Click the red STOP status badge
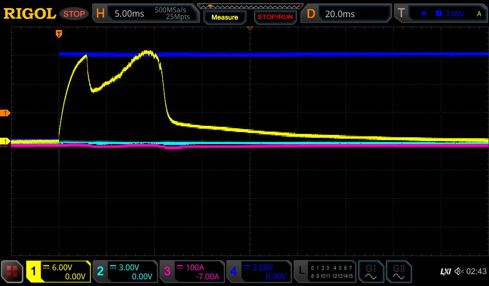 [x=74, y=14]
